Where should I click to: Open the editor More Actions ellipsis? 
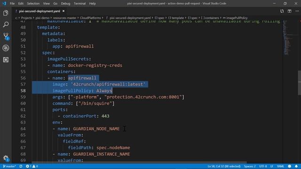point(297,11)
